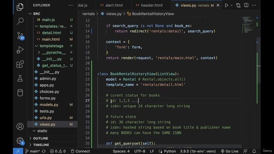Open editor more actions ellipsis

tap(254, 5)
